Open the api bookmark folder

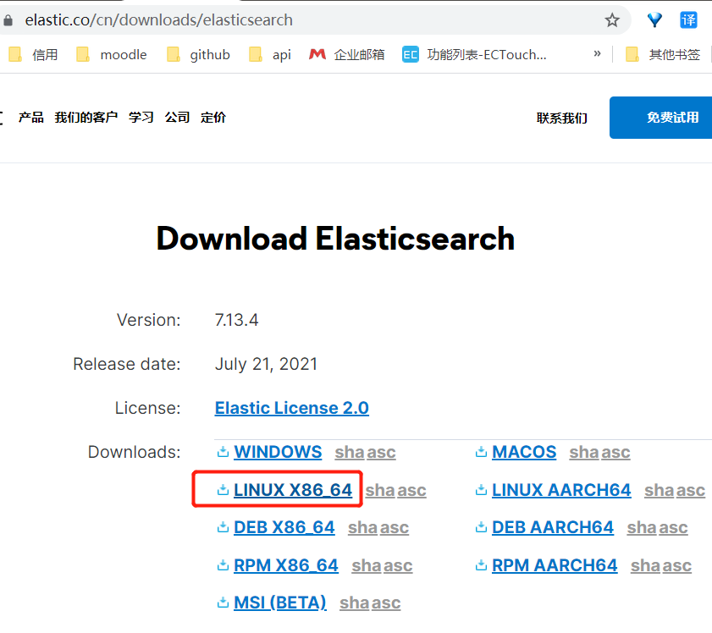[x=270, y=54]
